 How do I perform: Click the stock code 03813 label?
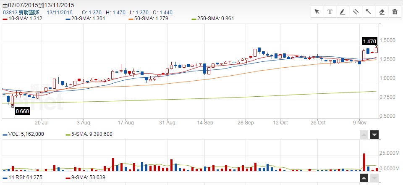coord(9,13)
